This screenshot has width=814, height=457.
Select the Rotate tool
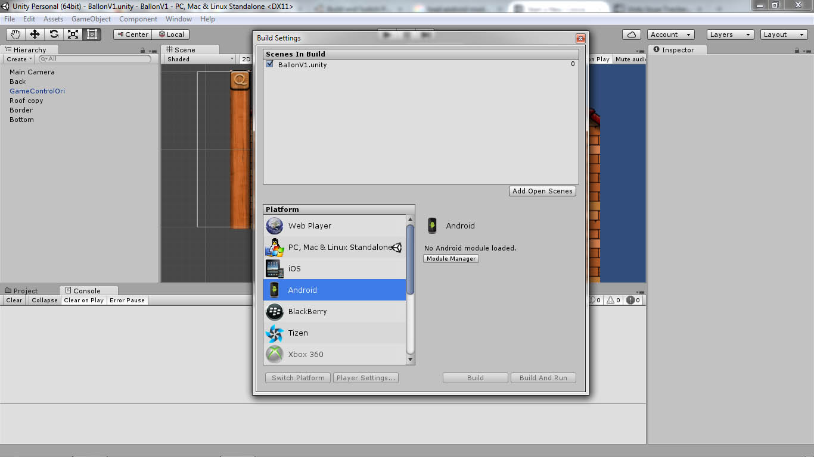(x=54, y=35)
